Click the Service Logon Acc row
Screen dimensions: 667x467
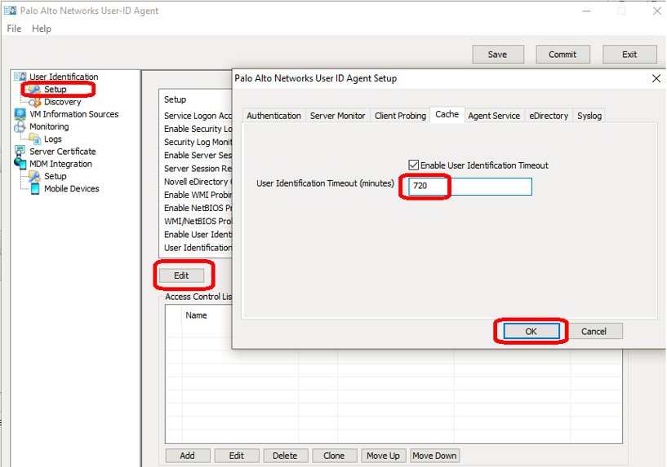click(198, 116)
